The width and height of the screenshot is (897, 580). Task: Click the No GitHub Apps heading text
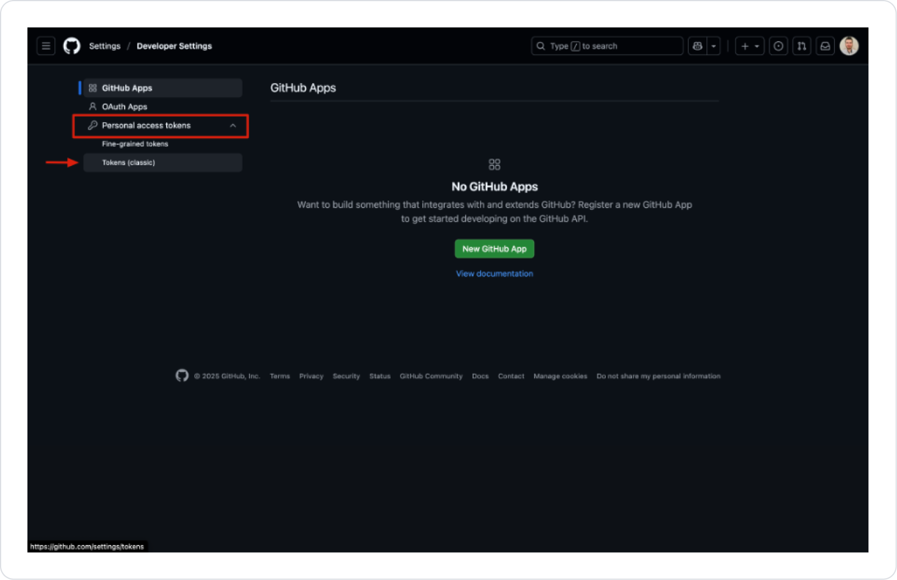coord(495,187)
